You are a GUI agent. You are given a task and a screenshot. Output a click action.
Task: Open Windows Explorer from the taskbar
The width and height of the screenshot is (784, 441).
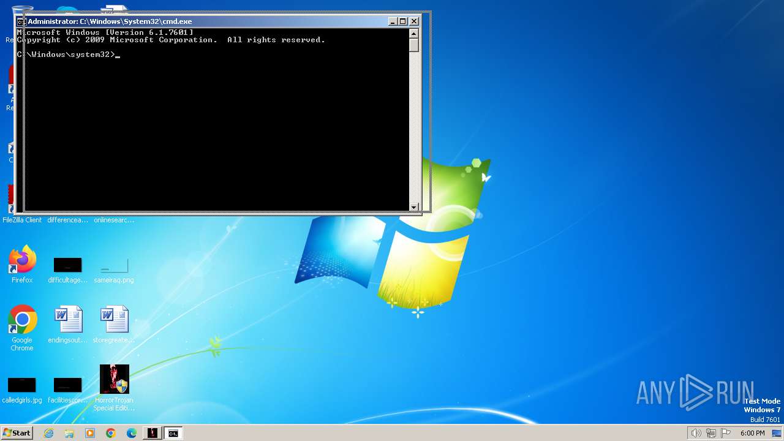point(69,433)
